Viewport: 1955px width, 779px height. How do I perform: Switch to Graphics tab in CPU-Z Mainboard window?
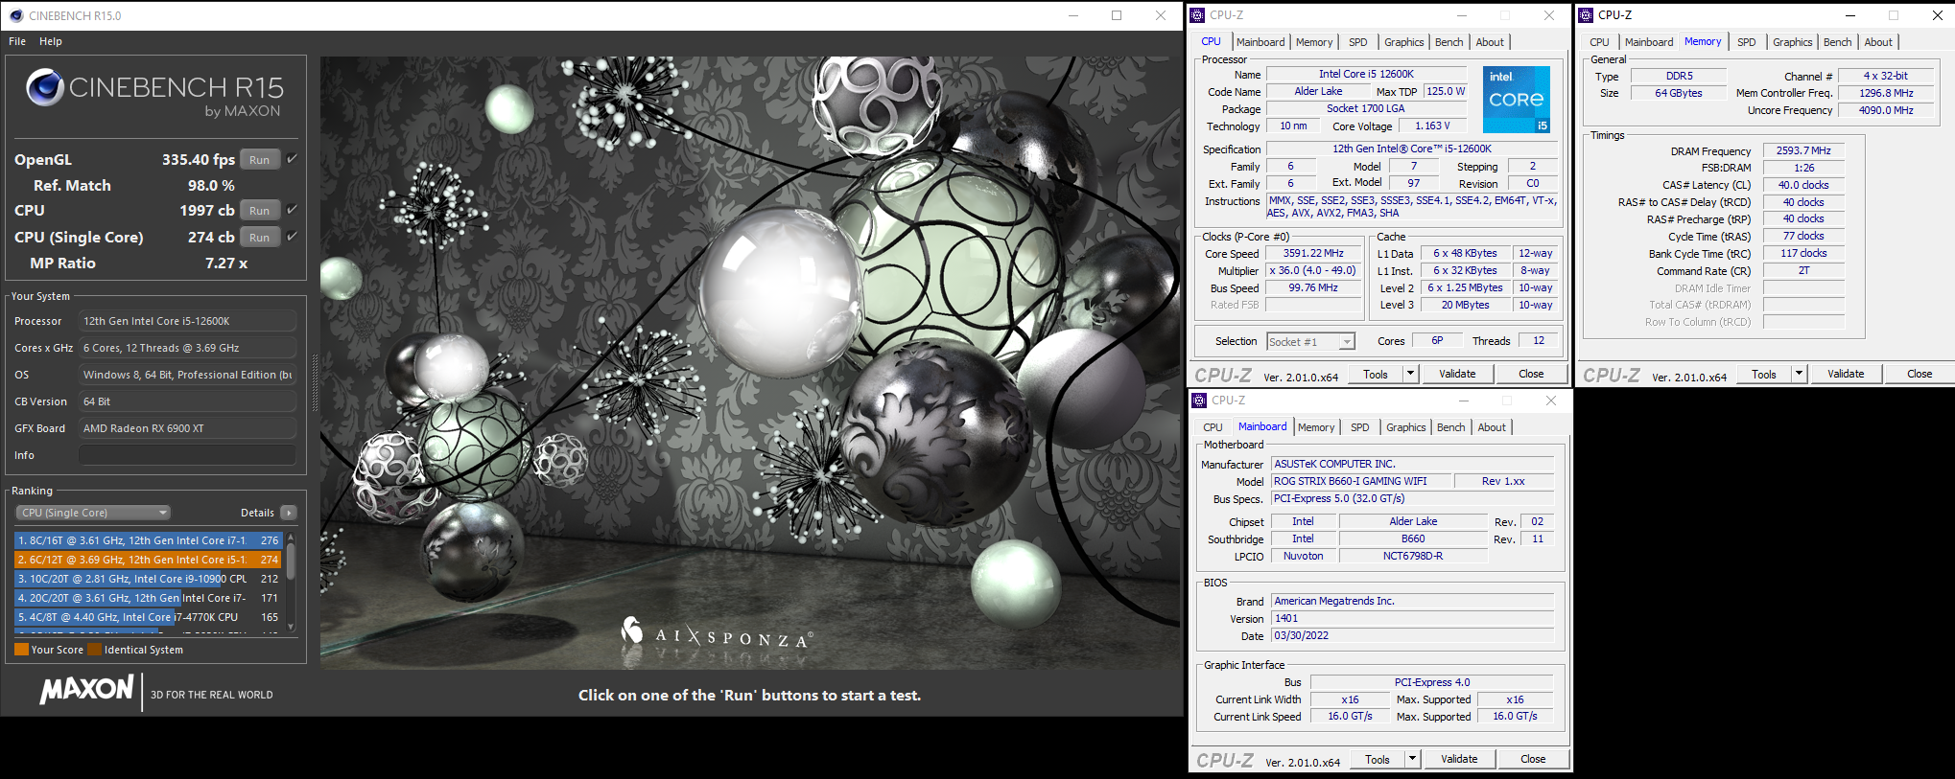point(1405,427)
